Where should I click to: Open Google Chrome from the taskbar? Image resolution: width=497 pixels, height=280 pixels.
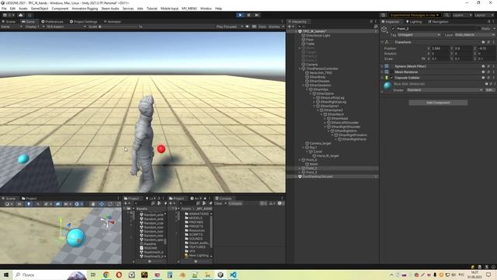(106, 275)
